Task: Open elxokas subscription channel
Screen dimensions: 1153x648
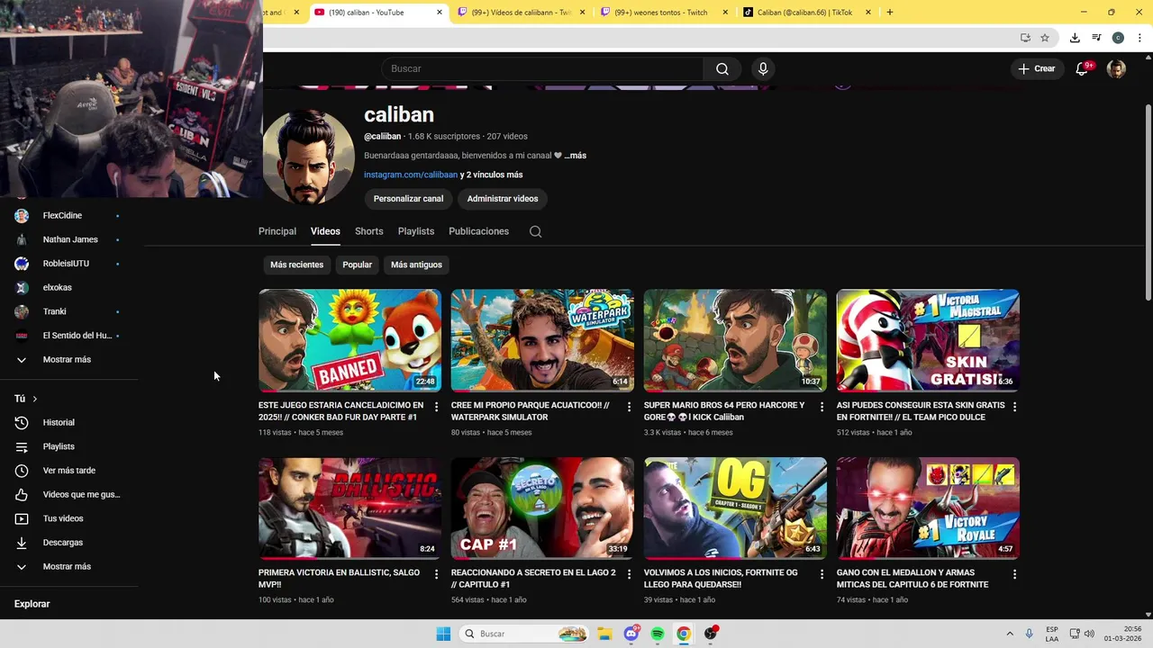Action: coord(68,288)
